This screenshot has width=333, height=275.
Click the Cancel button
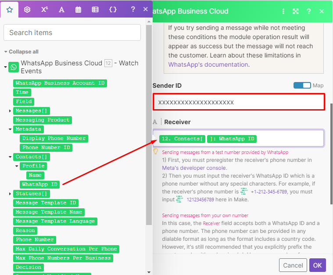(293, 265)
